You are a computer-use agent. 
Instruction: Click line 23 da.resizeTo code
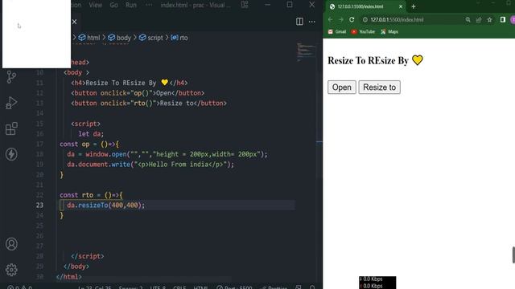[x=105, y=206]
